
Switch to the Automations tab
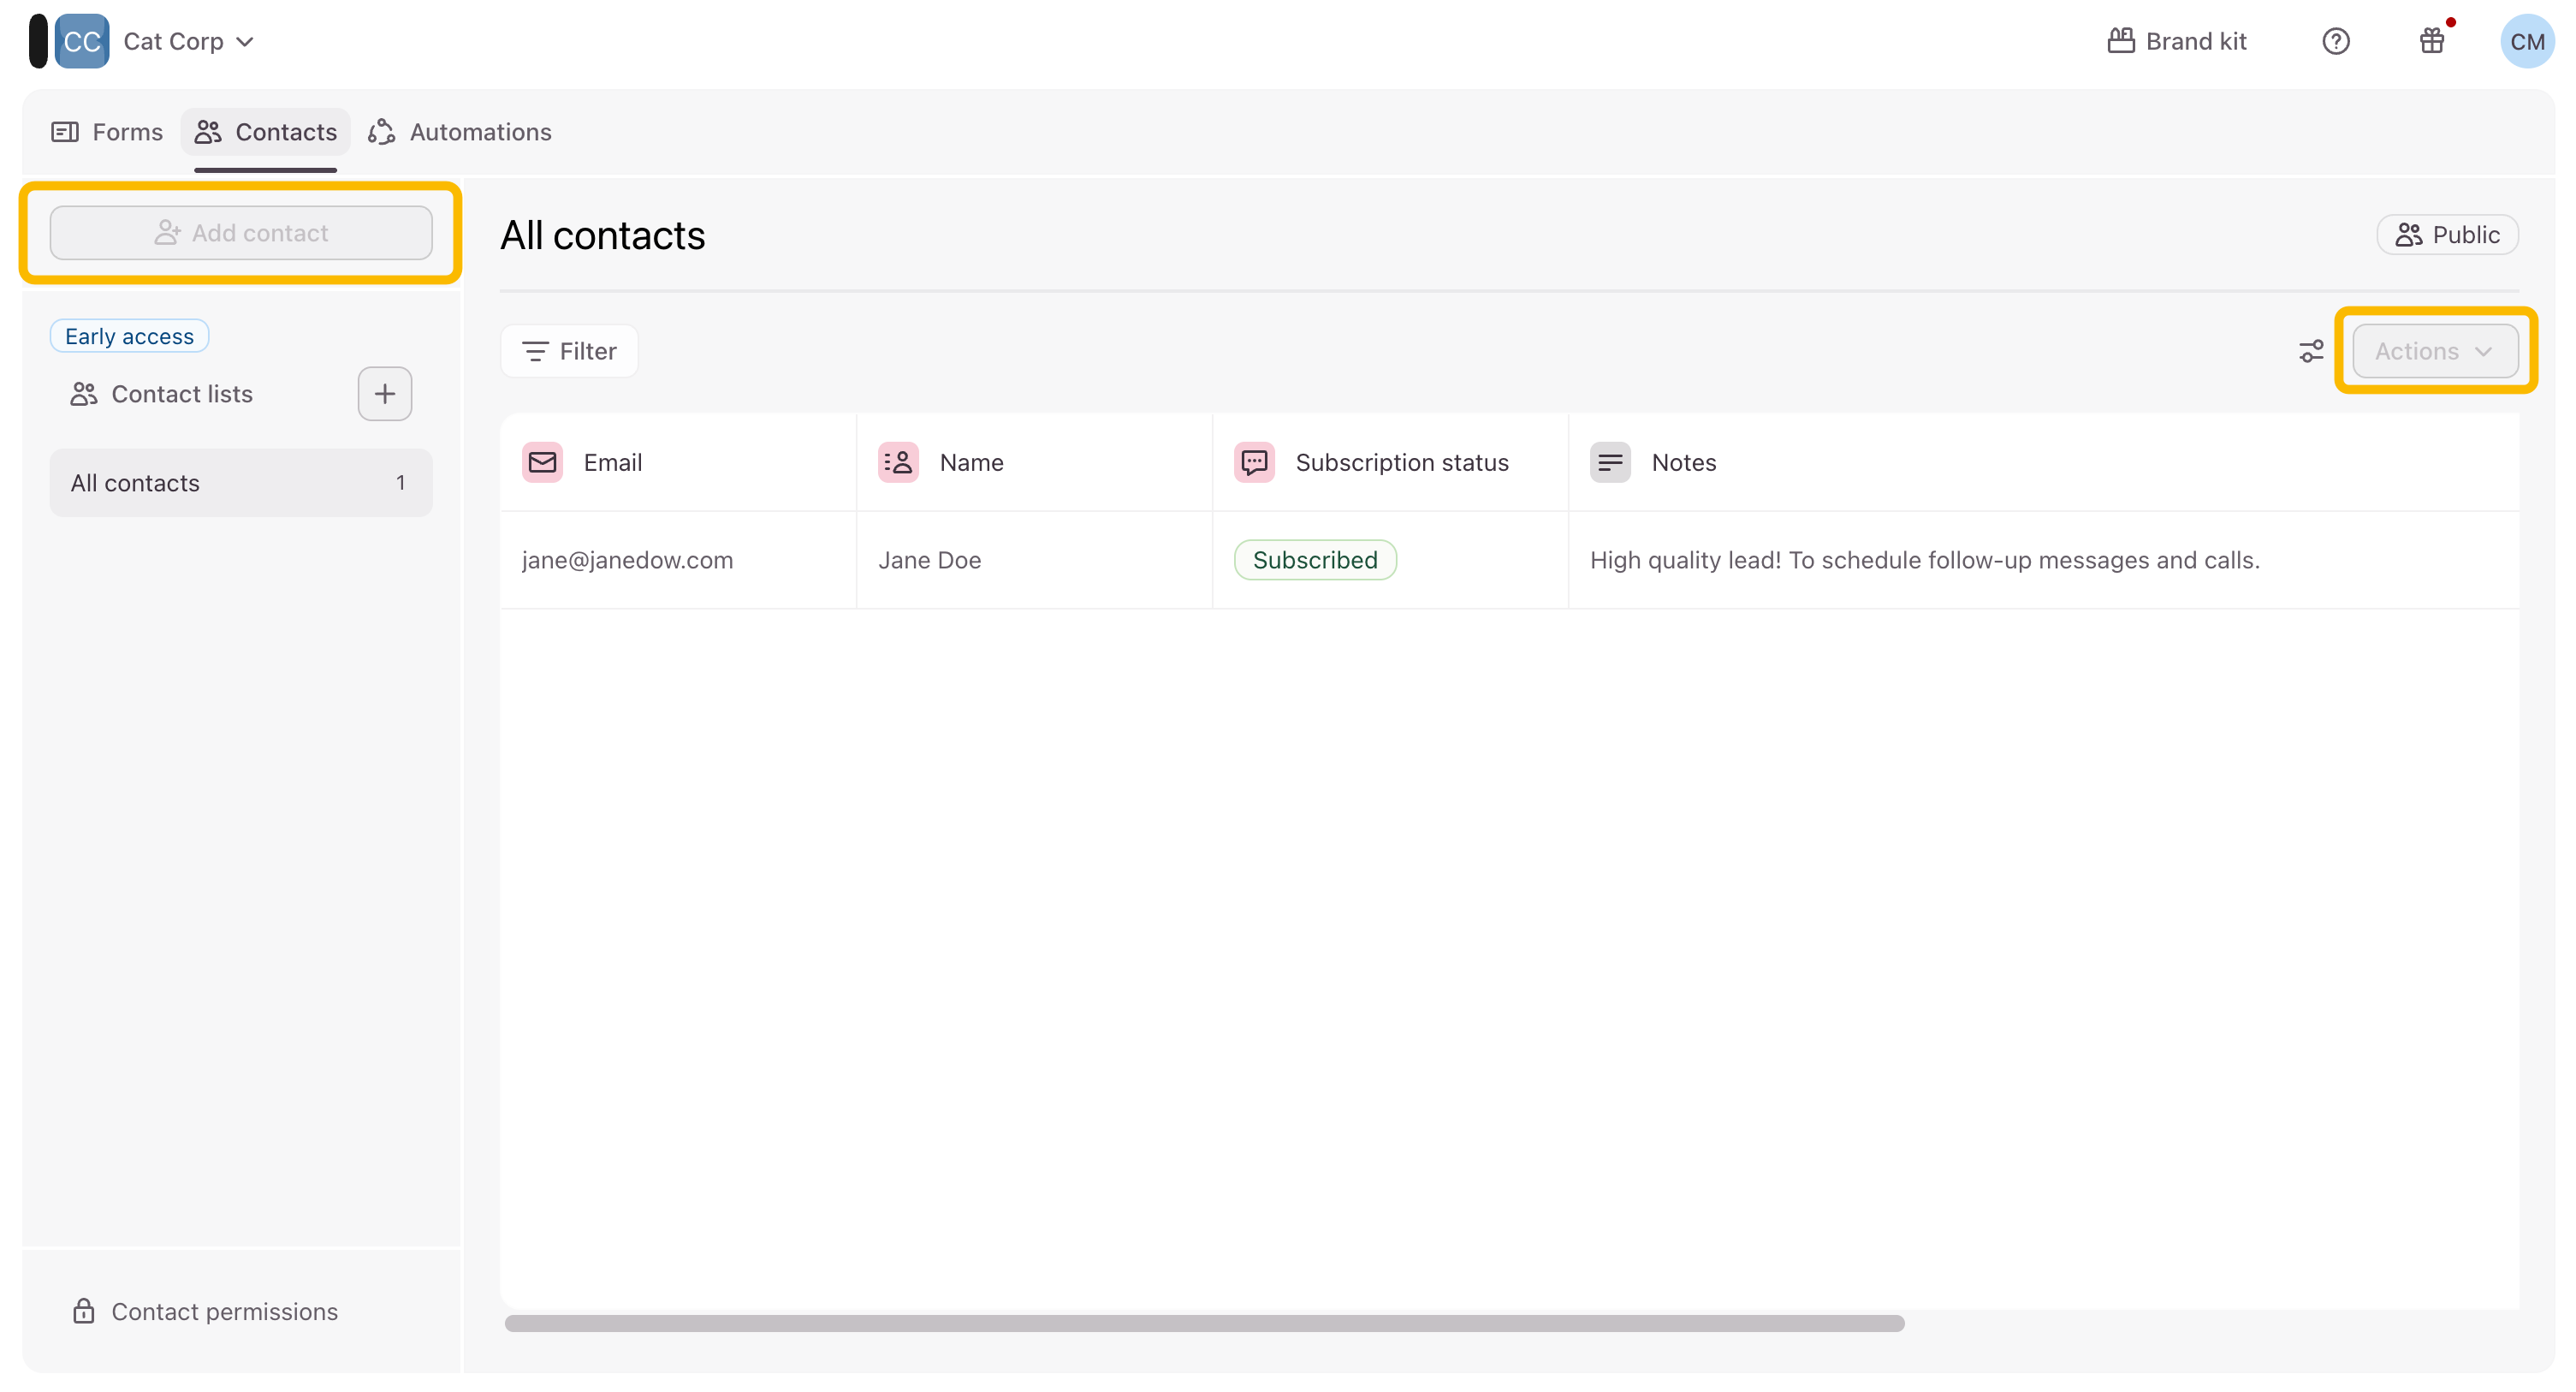pyautogui.click(x=460, y=132)
